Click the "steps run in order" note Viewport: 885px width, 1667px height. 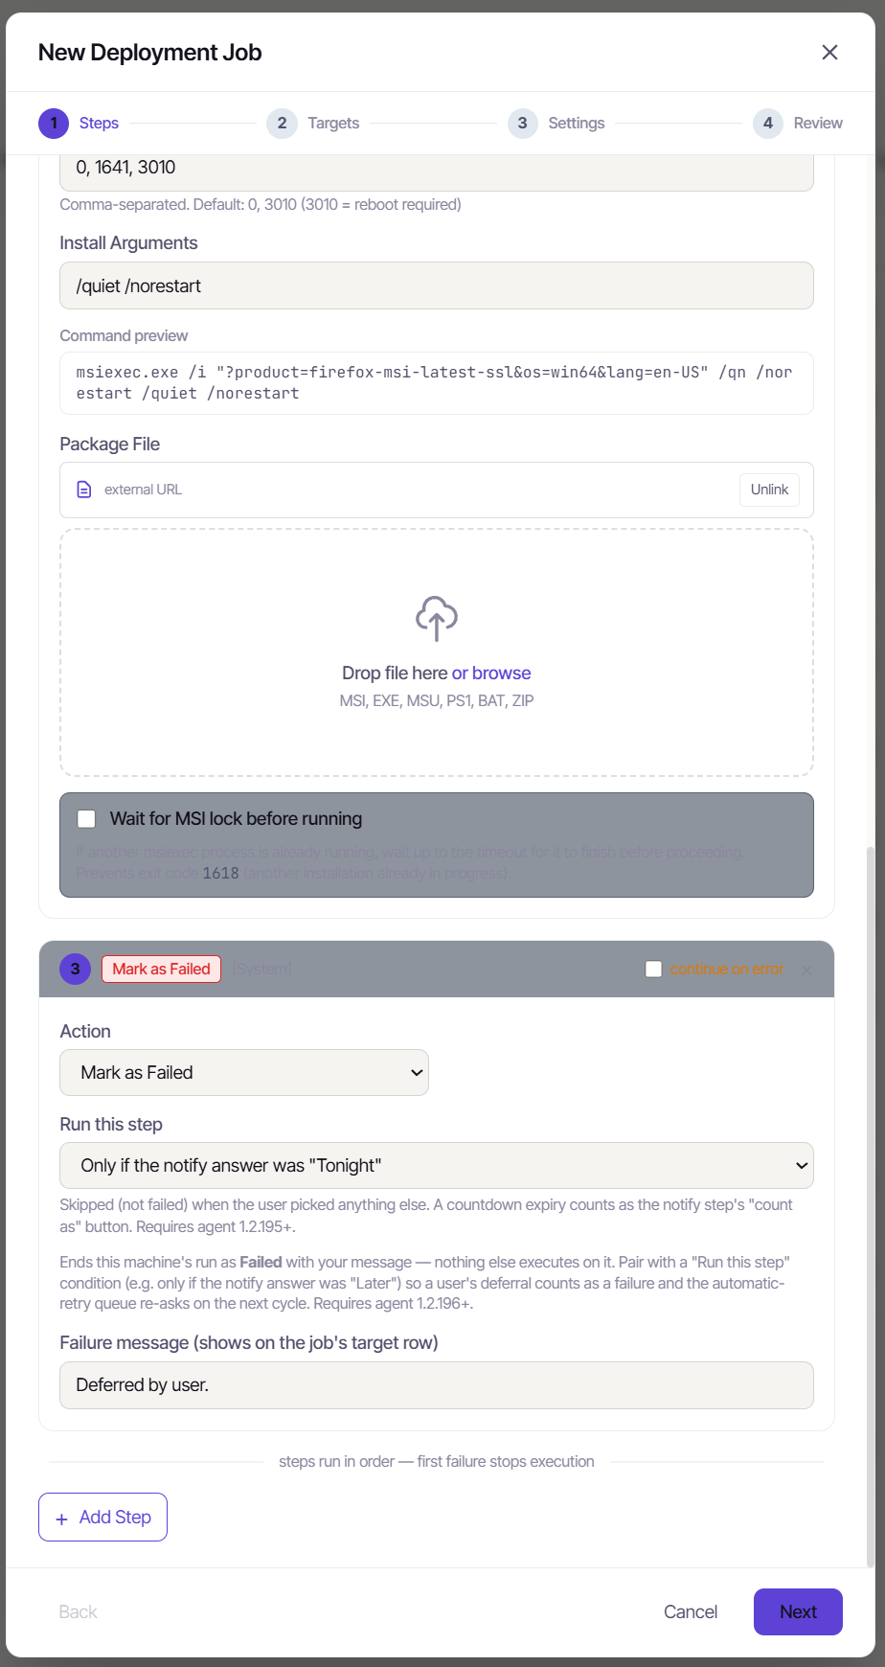pyautogui.click(x=437, y=1462)
